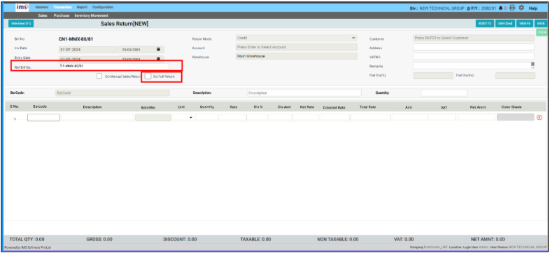Expand the Return Mode dropdown

pyautogui.click(x=297, y=38)
